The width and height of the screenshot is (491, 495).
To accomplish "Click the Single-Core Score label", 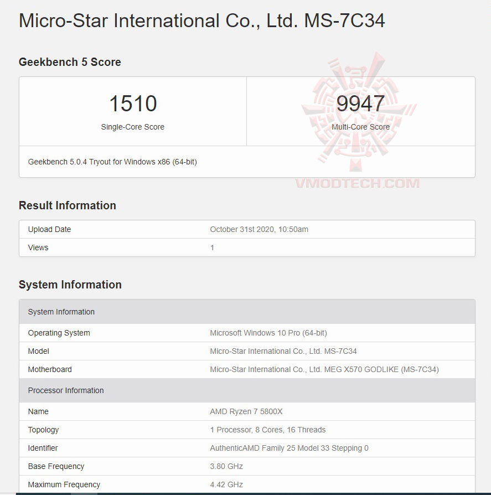I will coord(132,127).
